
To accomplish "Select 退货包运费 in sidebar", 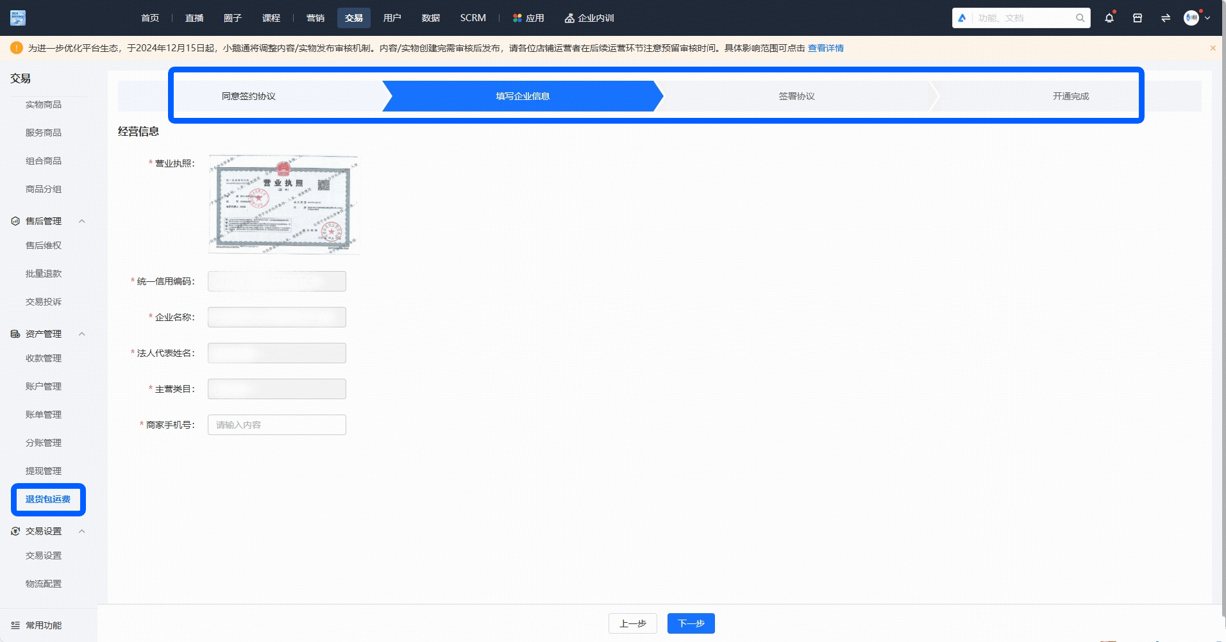I will tap(48, 499).
